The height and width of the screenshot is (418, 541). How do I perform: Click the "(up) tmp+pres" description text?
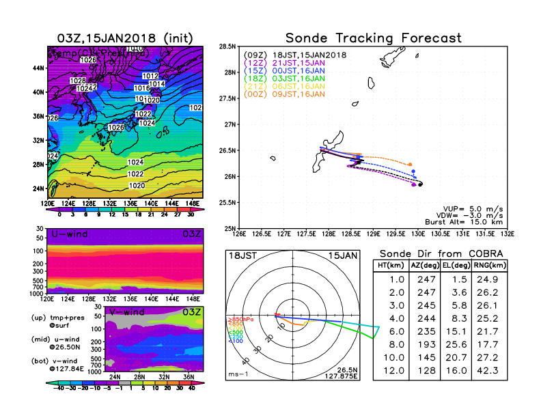(x=57, y=318)
